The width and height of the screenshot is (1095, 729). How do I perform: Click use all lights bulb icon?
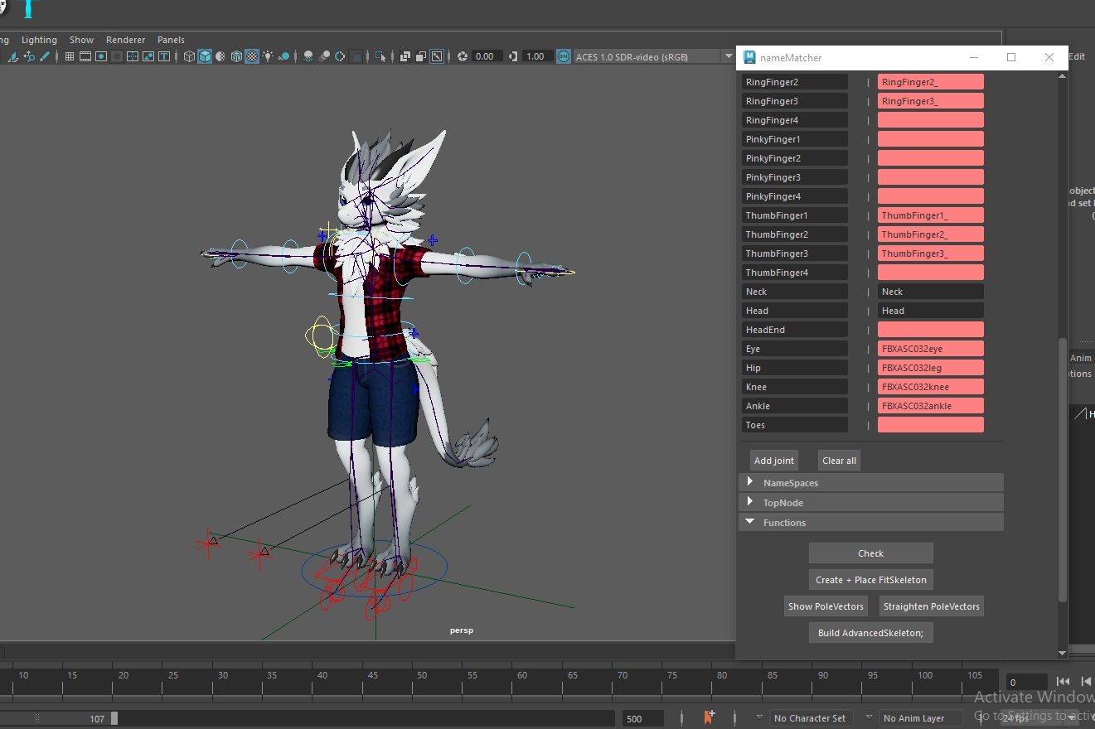coord(268,56)
